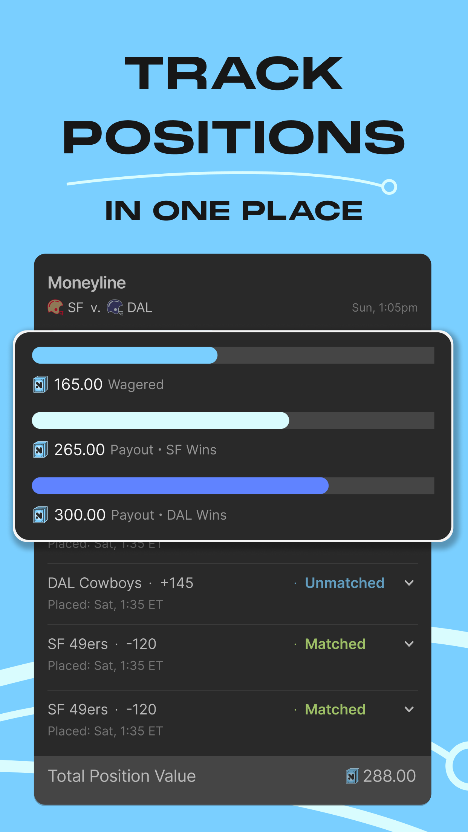
Task: Click the currency icon beside 165.00 Wagered
Action: (x=40, y=384)
